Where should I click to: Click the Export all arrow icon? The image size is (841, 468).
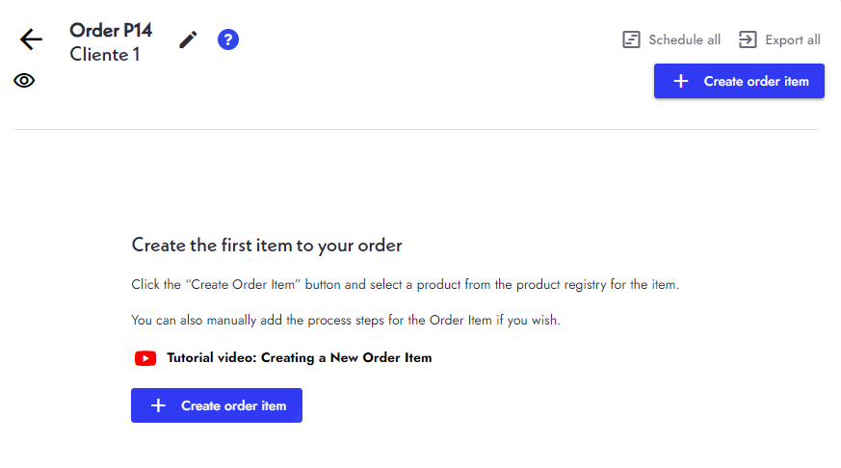click(x=748, y=39)
